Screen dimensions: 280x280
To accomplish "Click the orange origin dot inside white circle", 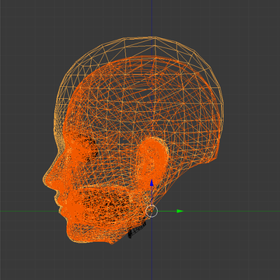I will [152, 212].
